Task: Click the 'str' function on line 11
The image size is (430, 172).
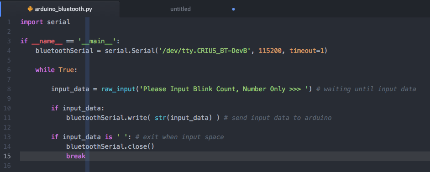Action: point(160,118)
